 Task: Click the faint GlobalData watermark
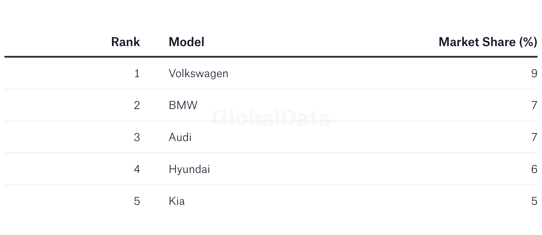pos(271,118)
